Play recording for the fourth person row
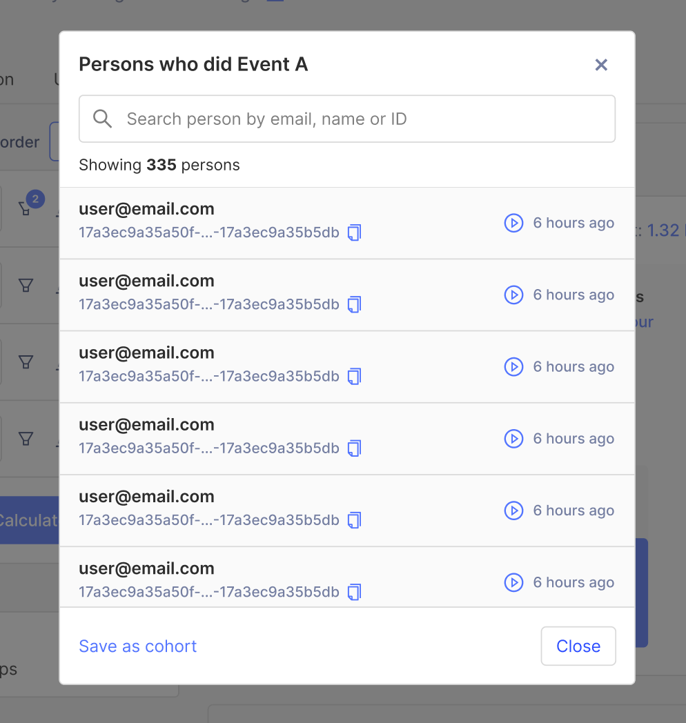686x723 pixels. [x=514, y=438]
